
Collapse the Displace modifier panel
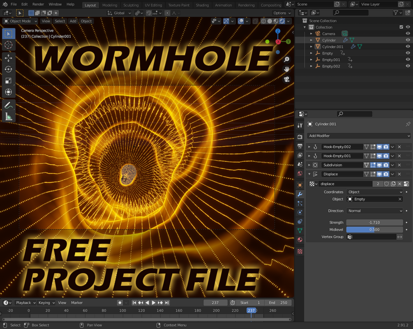point(309,174)
